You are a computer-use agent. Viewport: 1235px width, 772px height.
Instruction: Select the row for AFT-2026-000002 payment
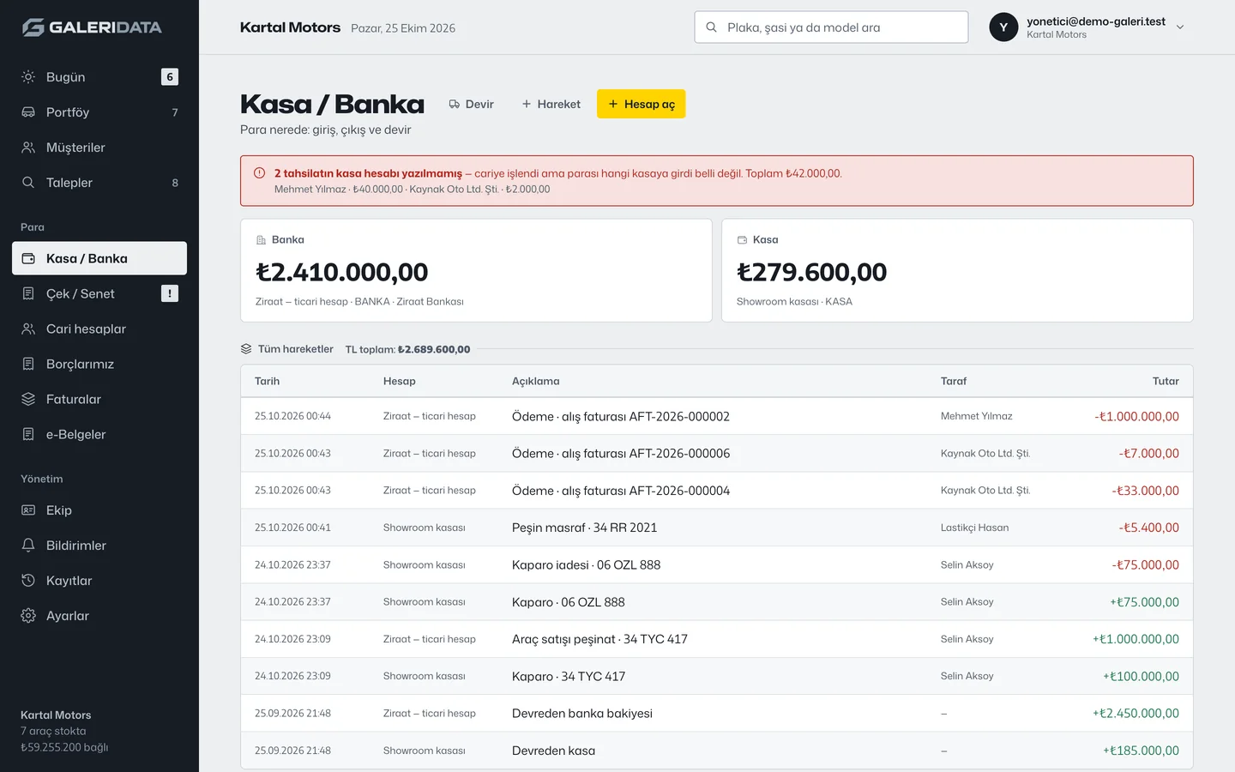click(x=717, y=416)
